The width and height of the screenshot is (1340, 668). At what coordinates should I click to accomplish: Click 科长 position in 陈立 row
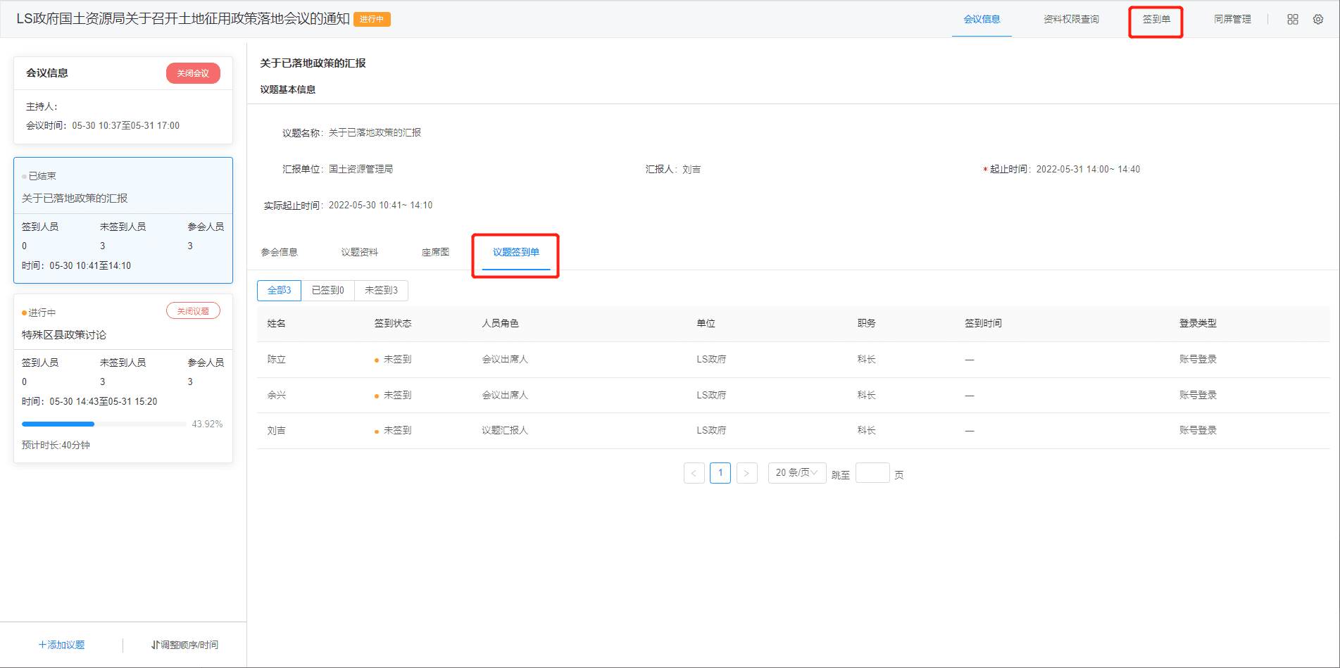pyautogui.click(x=866, y=360)
